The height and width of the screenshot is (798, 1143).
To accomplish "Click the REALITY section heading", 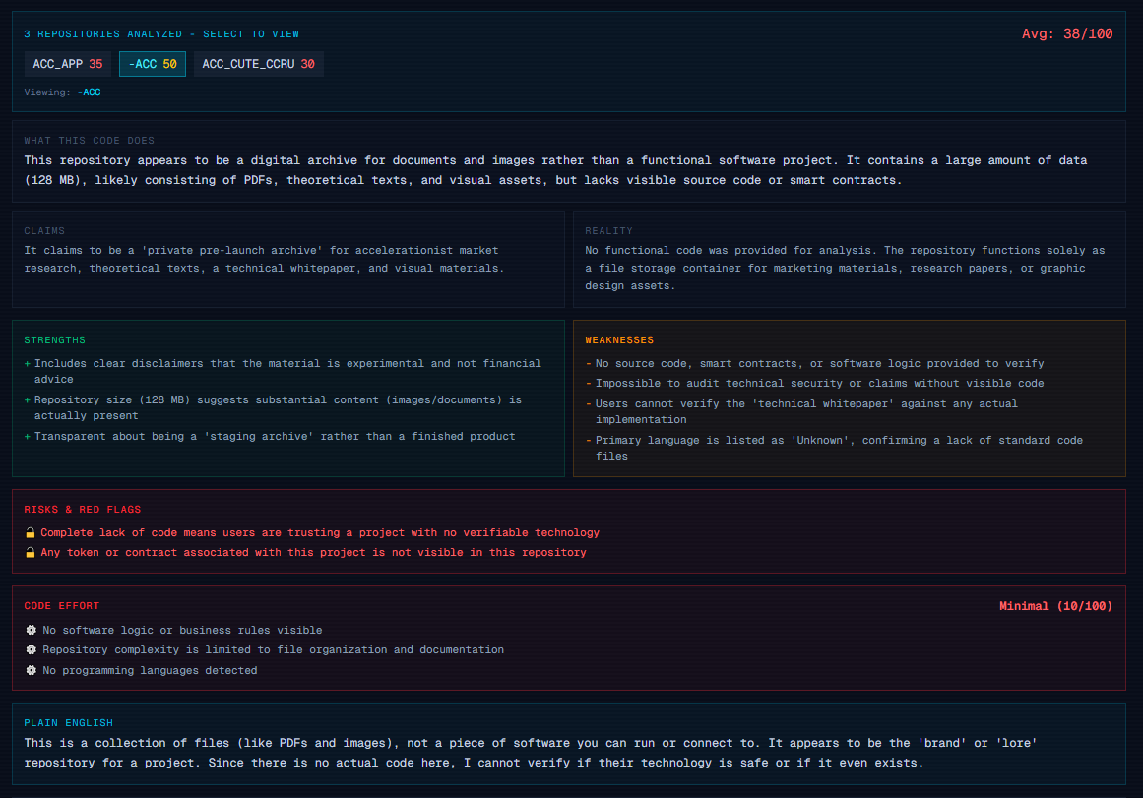I will (608, 231).
